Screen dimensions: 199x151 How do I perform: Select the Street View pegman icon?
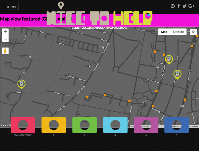tap(5, 51)
